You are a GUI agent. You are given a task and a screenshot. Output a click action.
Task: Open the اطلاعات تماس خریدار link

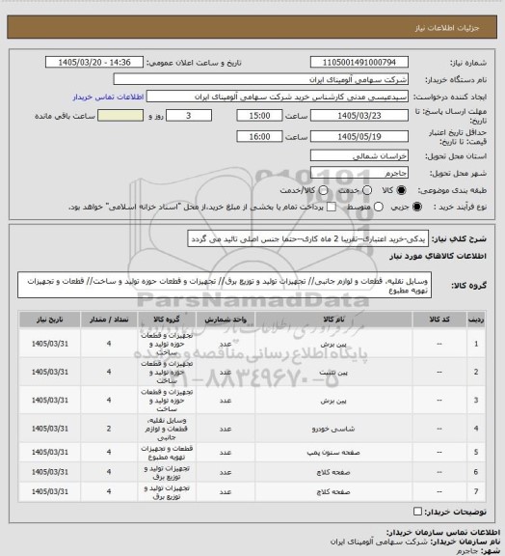pos(108,97)
